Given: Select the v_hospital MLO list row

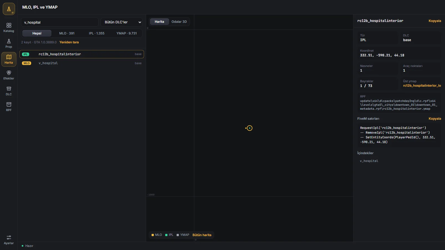Looking at the screenshot, I should tap(82, 63).
